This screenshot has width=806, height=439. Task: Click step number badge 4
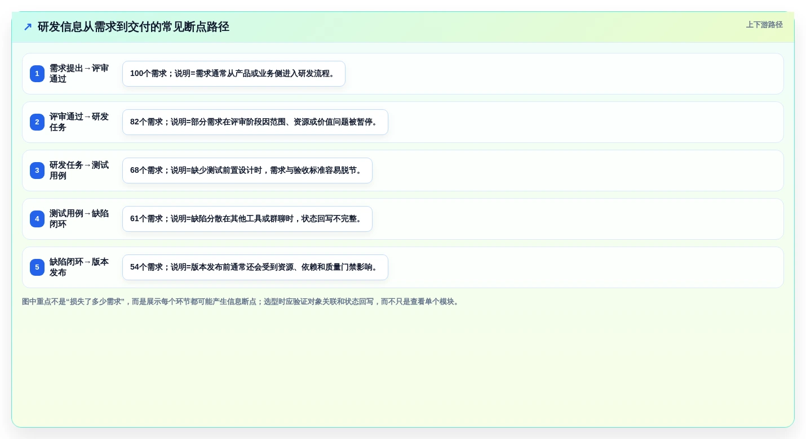pos(37,219)
